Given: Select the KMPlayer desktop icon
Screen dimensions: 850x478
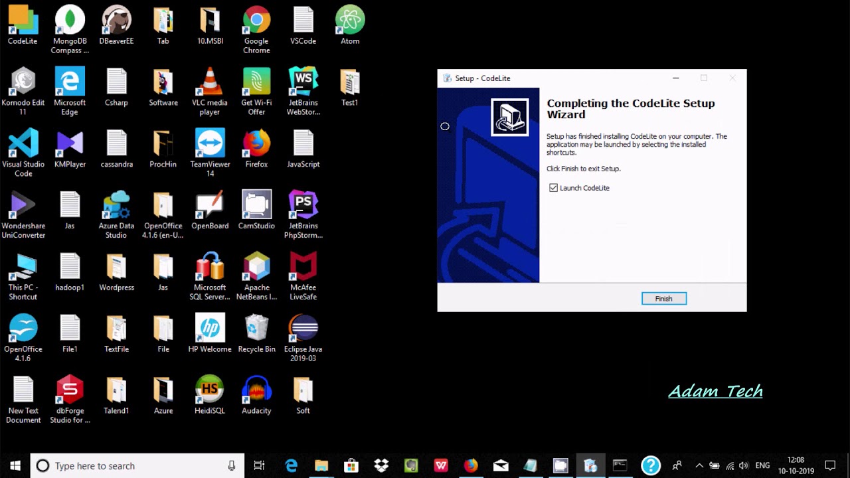Looking at the screenshot, I should point(70,149).
